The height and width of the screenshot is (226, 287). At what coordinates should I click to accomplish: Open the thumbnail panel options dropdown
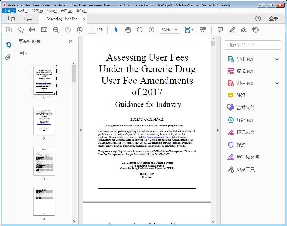pos(22,53)
